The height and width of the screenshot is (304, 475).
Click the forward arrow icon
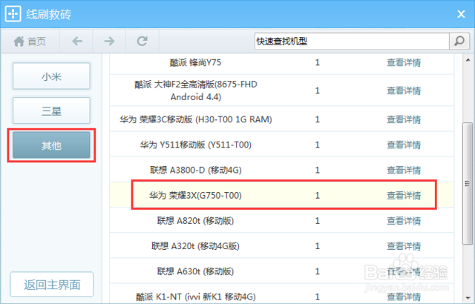(109, 41)
